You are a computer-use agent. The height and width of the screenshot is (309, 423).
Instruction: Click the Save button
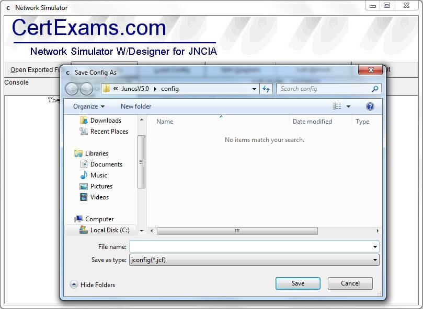(x=298, y=283)
